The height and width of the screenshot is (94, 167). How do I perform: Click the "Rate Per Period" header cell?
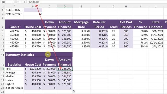tap(99, 24)
